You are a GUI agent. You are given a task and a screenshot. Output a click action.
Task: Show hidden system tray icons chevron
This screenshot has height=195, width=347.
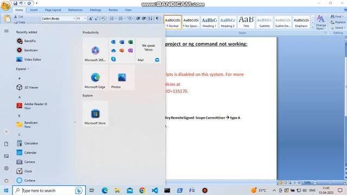pos(274,190)
